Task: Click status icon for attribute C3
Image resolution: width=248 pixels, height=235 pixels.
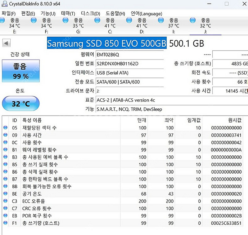Action: click(x=5, y=201)
